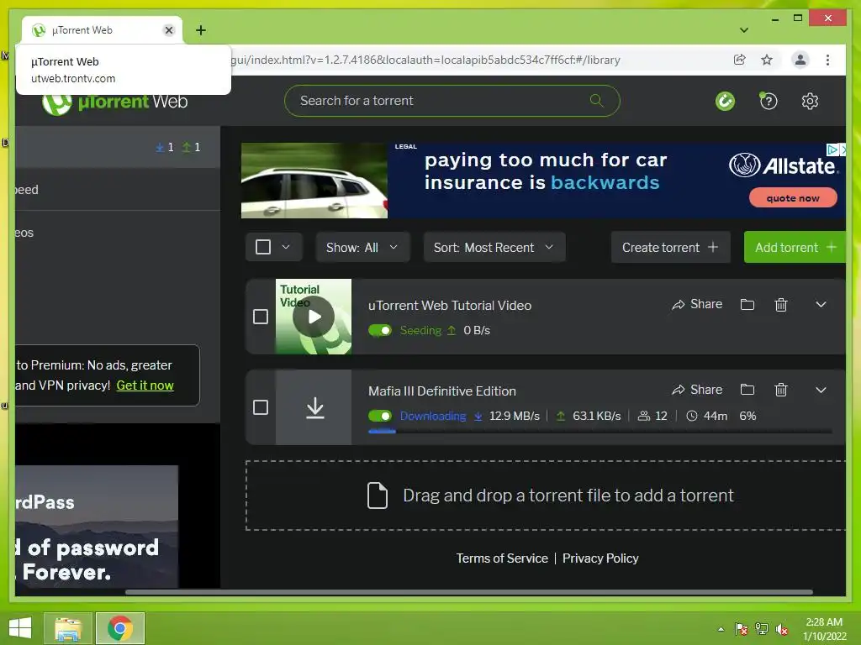The image size is (861, 645).
Task: Open the tab search chevron in Chrome
Action: pyautogui.click(x=744, y=30)
